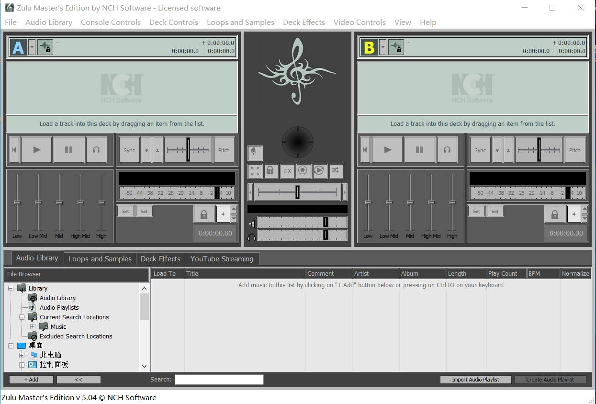This screenshot has height=404, width=596.
Task: Toggle the microphone button
Action: pyautogui.click(x=255, y=153)
